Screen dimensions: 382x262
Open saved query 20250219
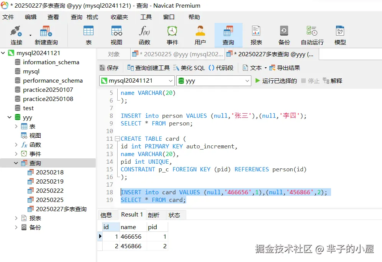[x=50, y=181]
